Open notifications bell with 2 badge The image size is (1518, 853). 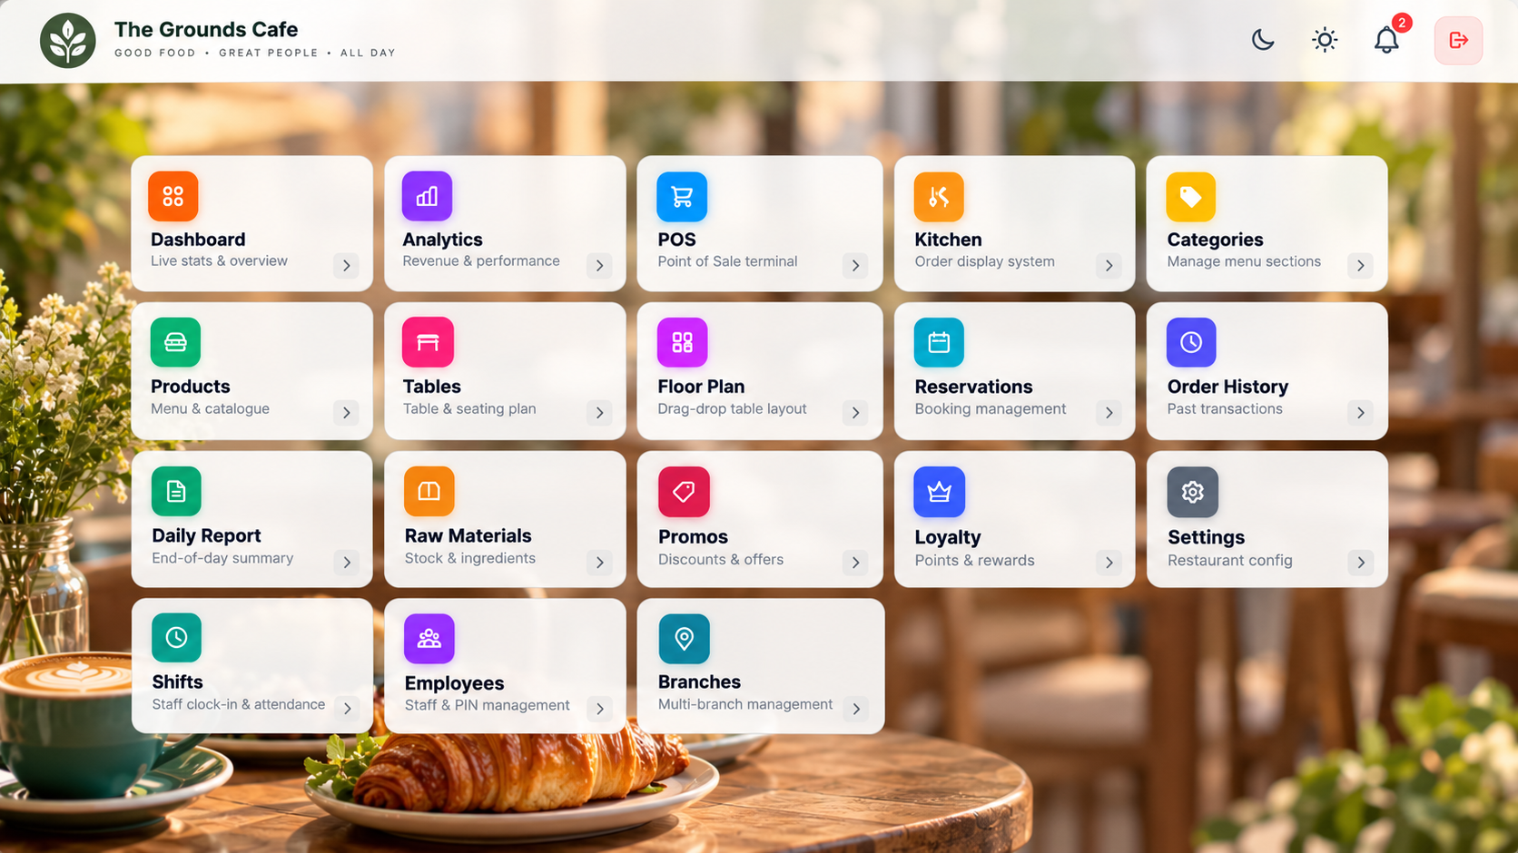[x=1386, y=40]
